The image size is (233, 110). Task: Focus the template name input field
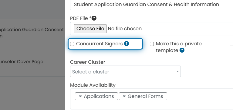coord(152,5)
